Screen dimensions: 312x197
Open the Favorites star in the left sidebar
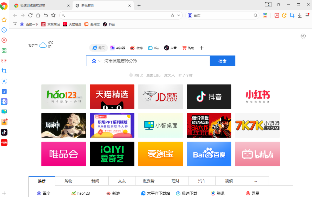click(x=4, y=20)
